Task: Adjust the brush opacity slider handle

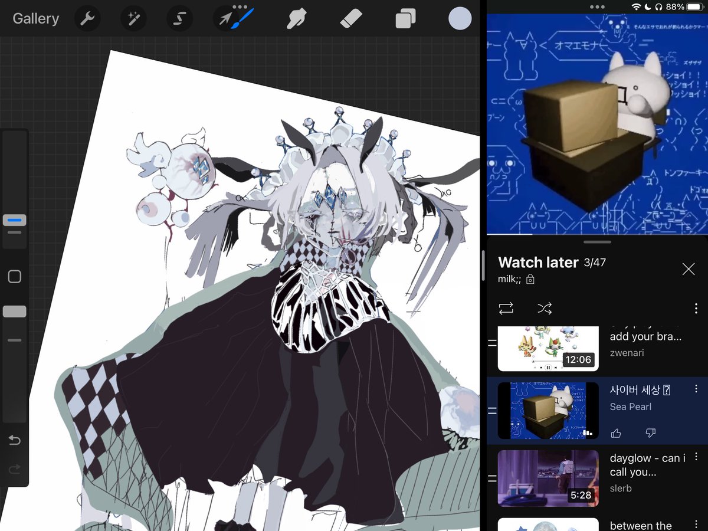Action: [15, 312]
